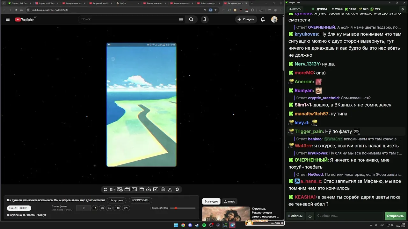The image size is (408, 229).
Task: Click the loop icon in the player toolbar
Action: pyautogui.click(x=106, y=190)
